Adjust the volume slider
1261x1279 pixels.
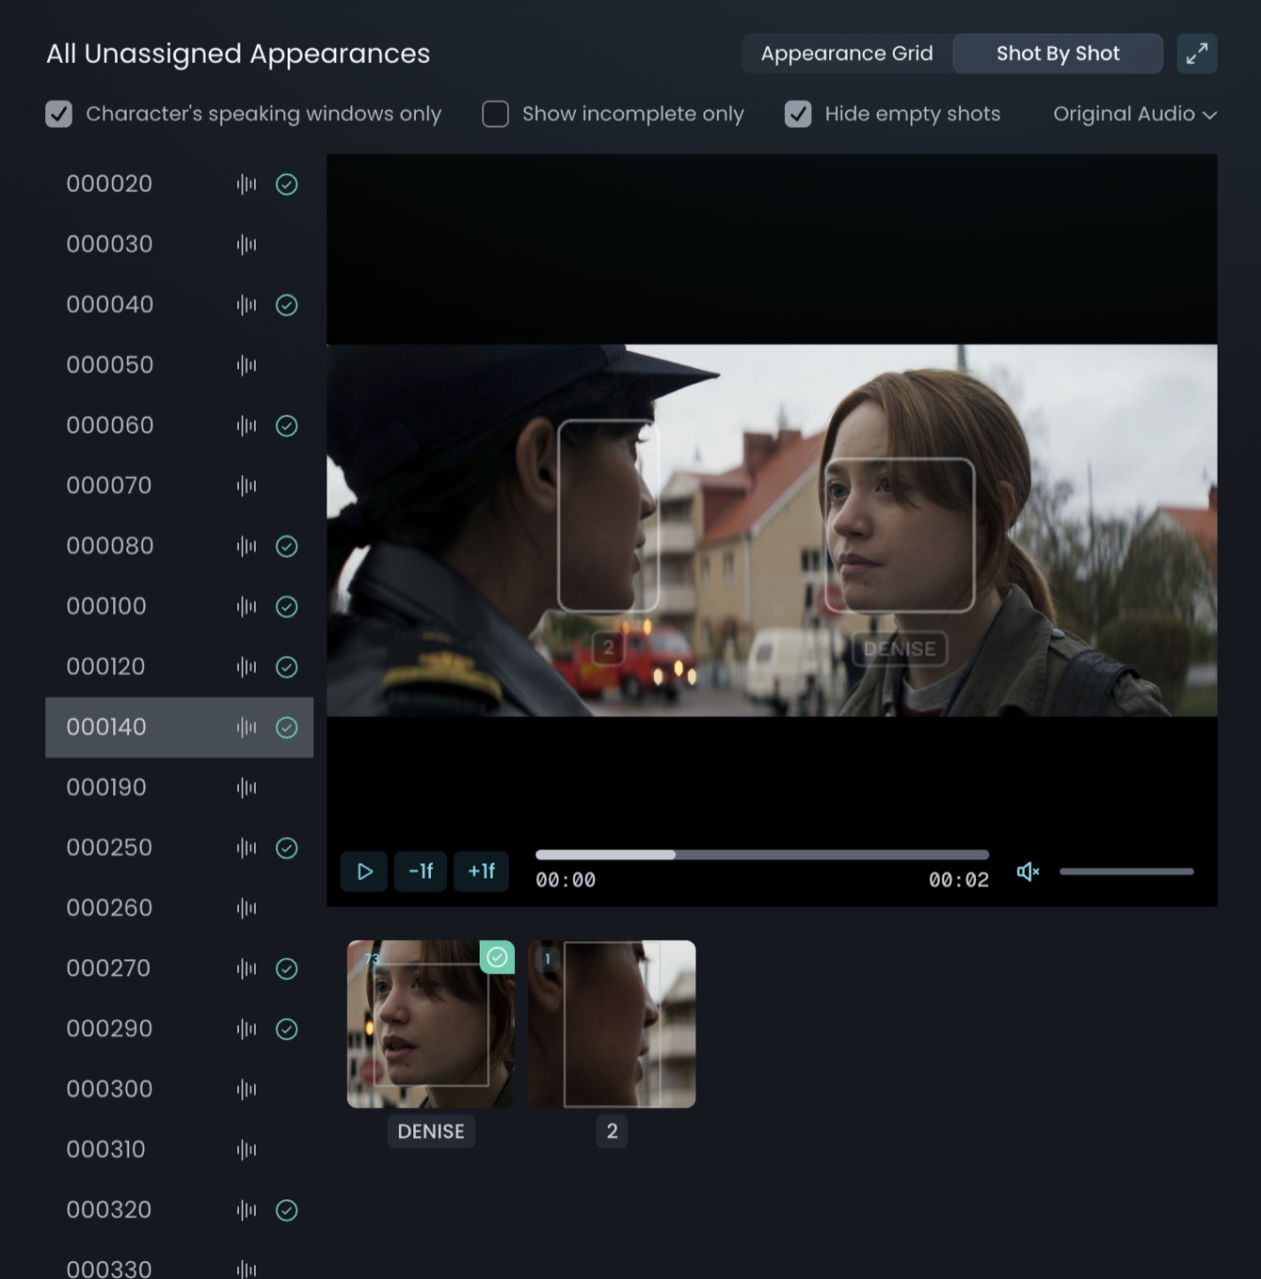[x=1126, y=871]
